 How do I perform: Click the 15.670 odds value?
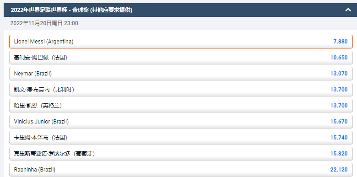(x=339, y=122)
